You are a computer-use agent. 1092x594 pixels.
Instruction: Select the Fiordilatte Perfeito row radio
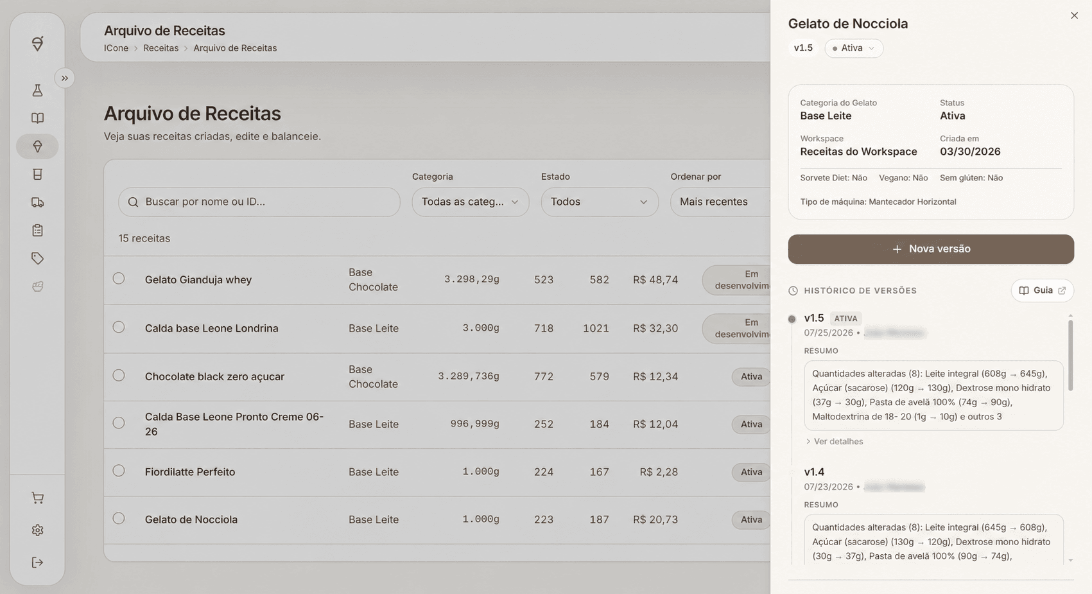pos(119,471)
